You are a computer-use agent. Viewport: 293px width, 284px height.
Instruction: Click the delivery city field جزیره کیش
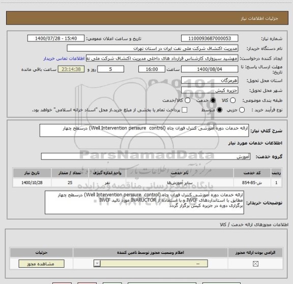210,90
